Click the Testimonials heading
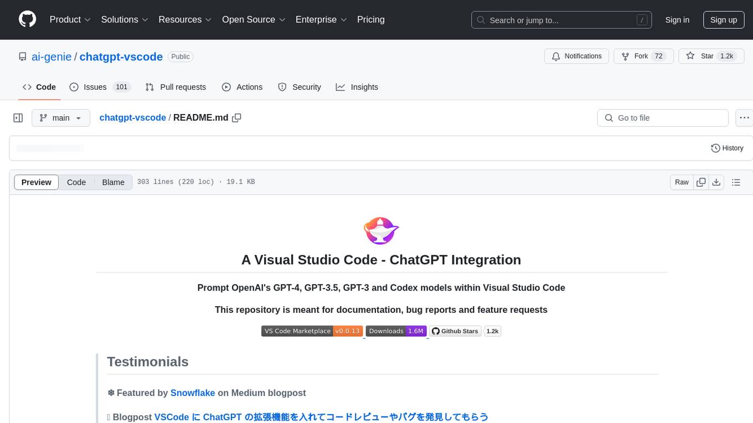The image size is (753, 423). click(148, 362)
